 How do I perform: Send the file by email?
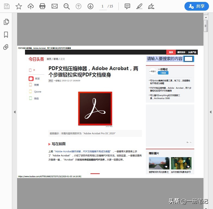(55, 6)
